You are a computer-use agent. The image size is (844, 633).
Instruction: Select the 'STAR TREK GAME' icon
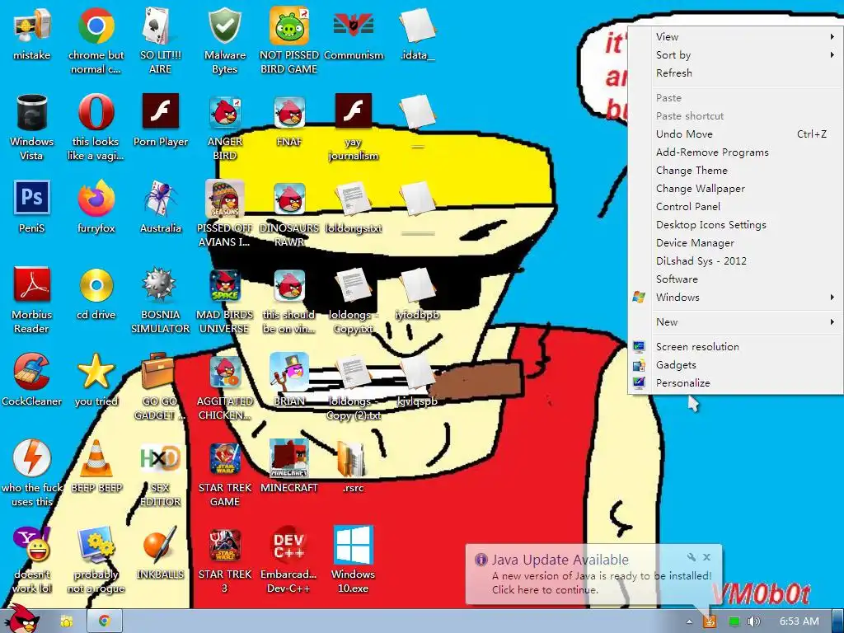click(224, 458)
